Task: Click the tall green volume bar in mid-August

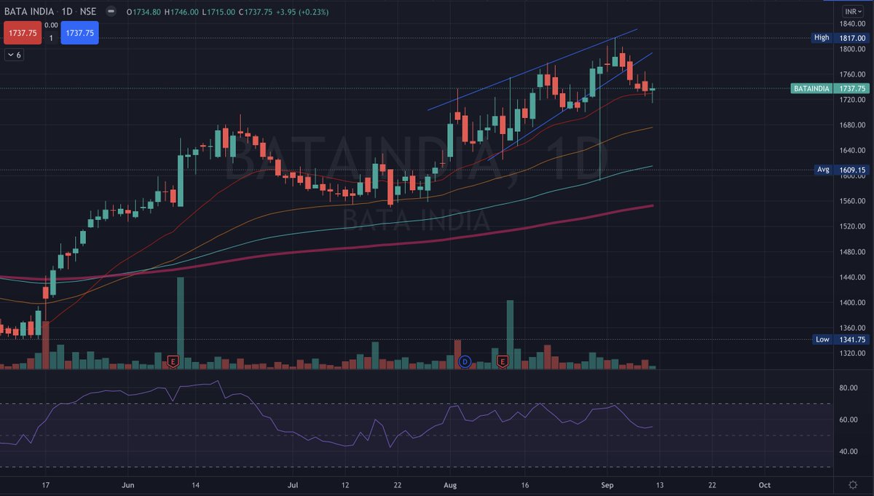Action: point(510,335)
